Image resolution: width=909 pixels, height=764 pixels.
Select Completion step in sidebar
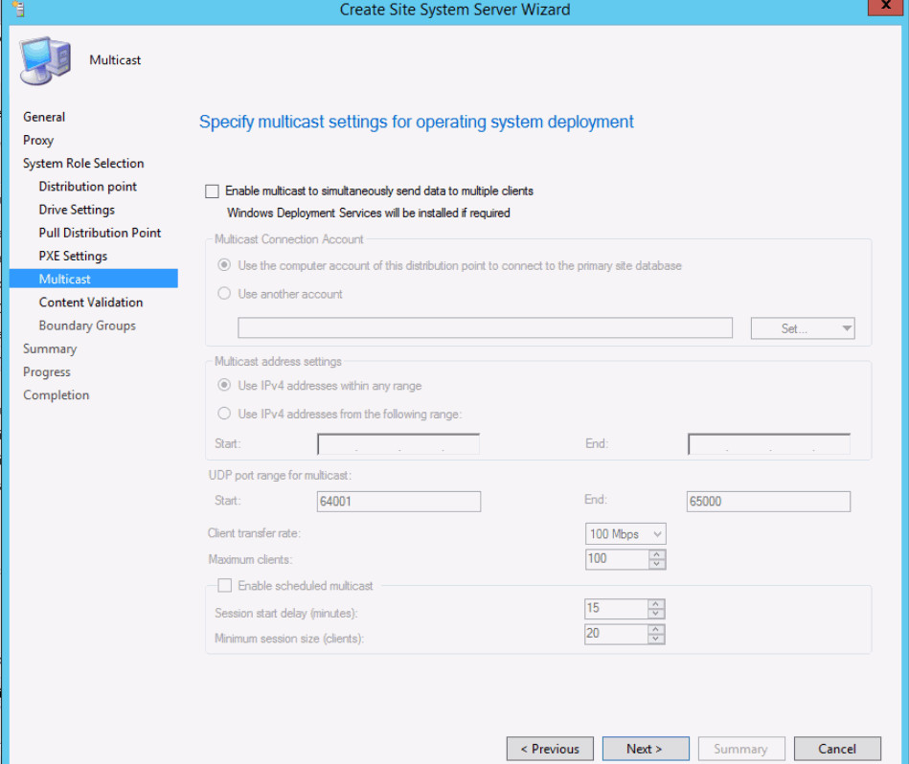pos(57,395)
